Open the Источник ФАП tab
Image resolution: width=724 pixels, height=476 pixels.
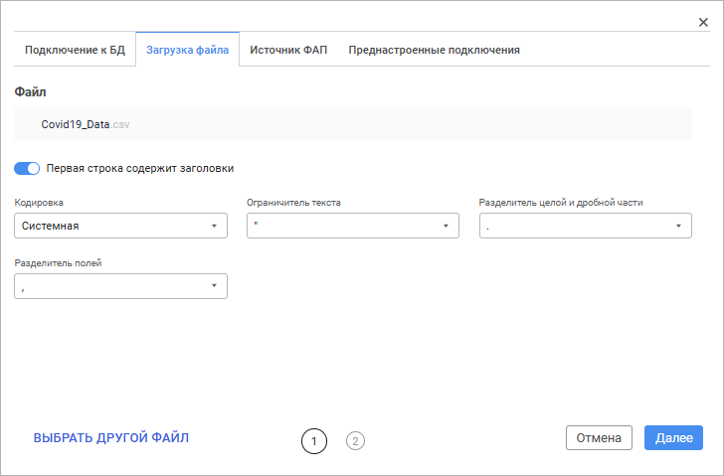point(288,50)
